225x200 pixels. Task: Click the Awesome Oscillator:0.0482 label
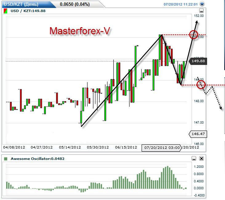coord(38,159)
